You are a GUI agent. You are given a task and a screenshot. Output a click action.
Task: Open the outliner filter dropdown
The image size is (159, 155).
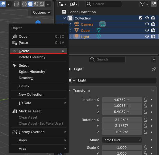(144, 4)
